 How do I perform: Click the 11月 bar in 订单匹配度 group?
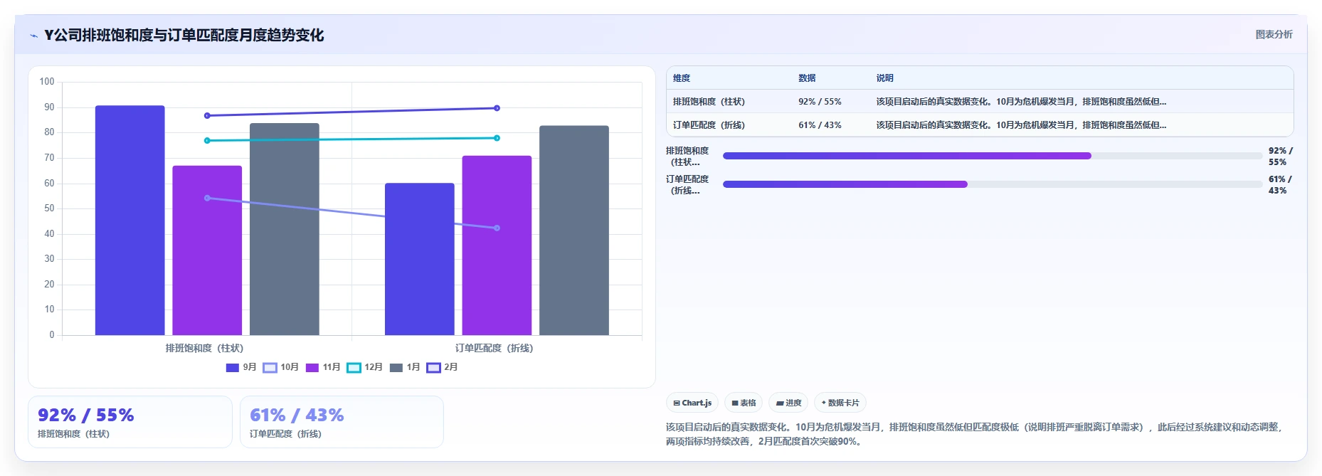tap(497, 245)
